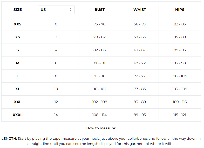Viewport: 204px width, 148px height.
Task: Click the S size row label
Action: tap(18, 50)
